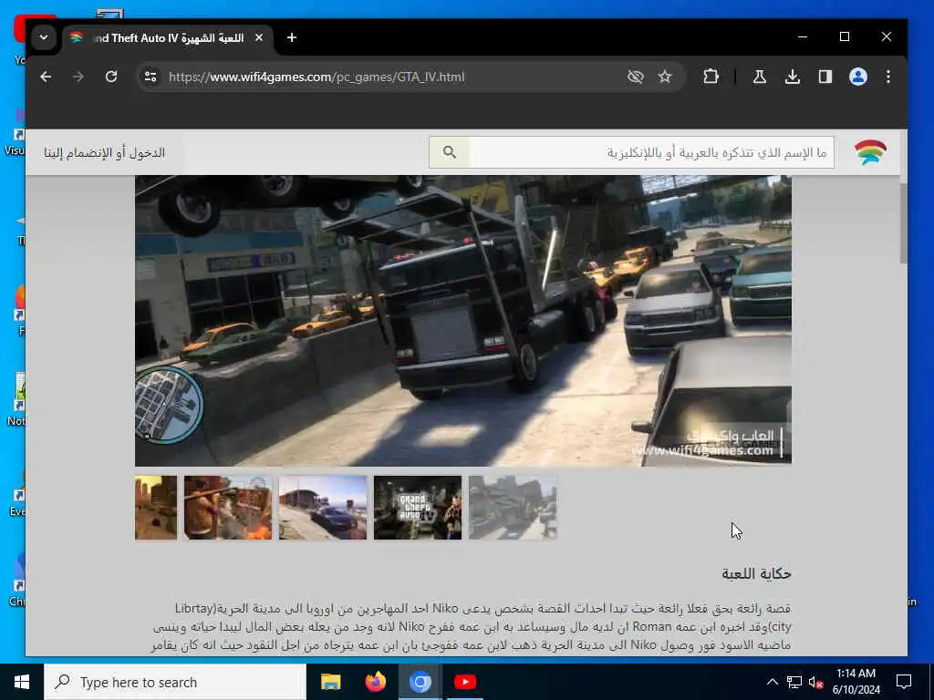Open the clock showing 1:14 AM

pyautogui.click(x=856, y=682)
